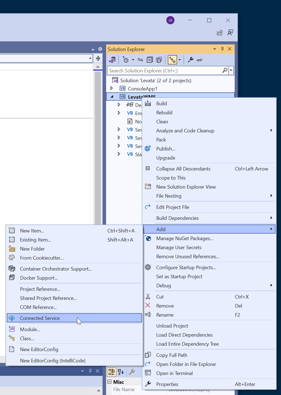Choose Open Folder in File Explorer
281x395 pixels.
(209, 364)
